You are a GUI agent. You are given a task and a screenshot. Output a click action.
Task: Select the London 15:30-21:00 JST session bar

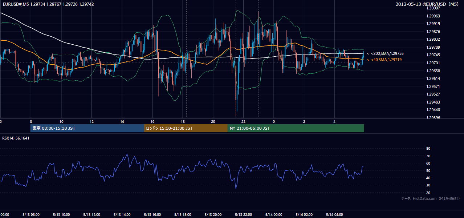point(186,128)
